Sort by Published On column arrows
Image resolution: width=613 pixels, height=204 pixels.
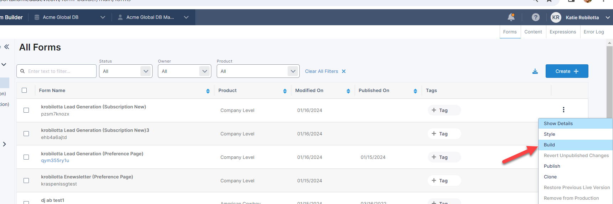click(415, 91)
